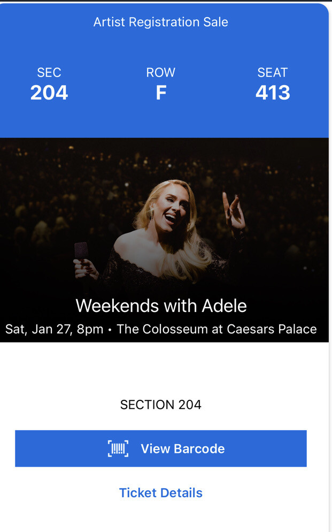Tap the bold F row letter
332x532 pixels.
click(x=160, y=93)
